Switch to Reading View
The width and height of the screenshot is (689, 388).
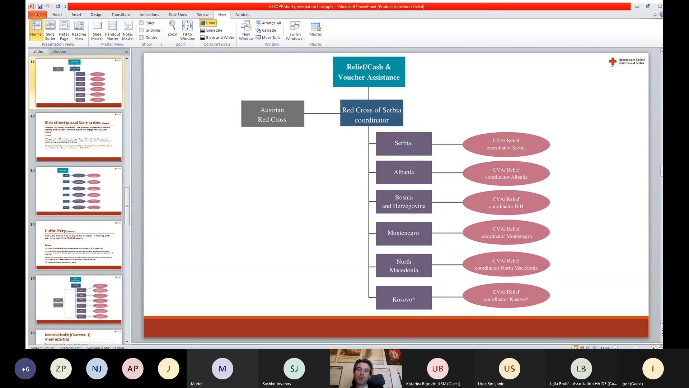click(x=79, y=30)
